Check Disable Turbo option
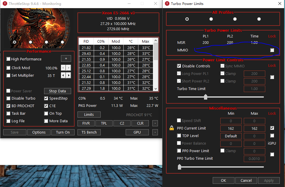285x187 pixels. pos(8,98)
